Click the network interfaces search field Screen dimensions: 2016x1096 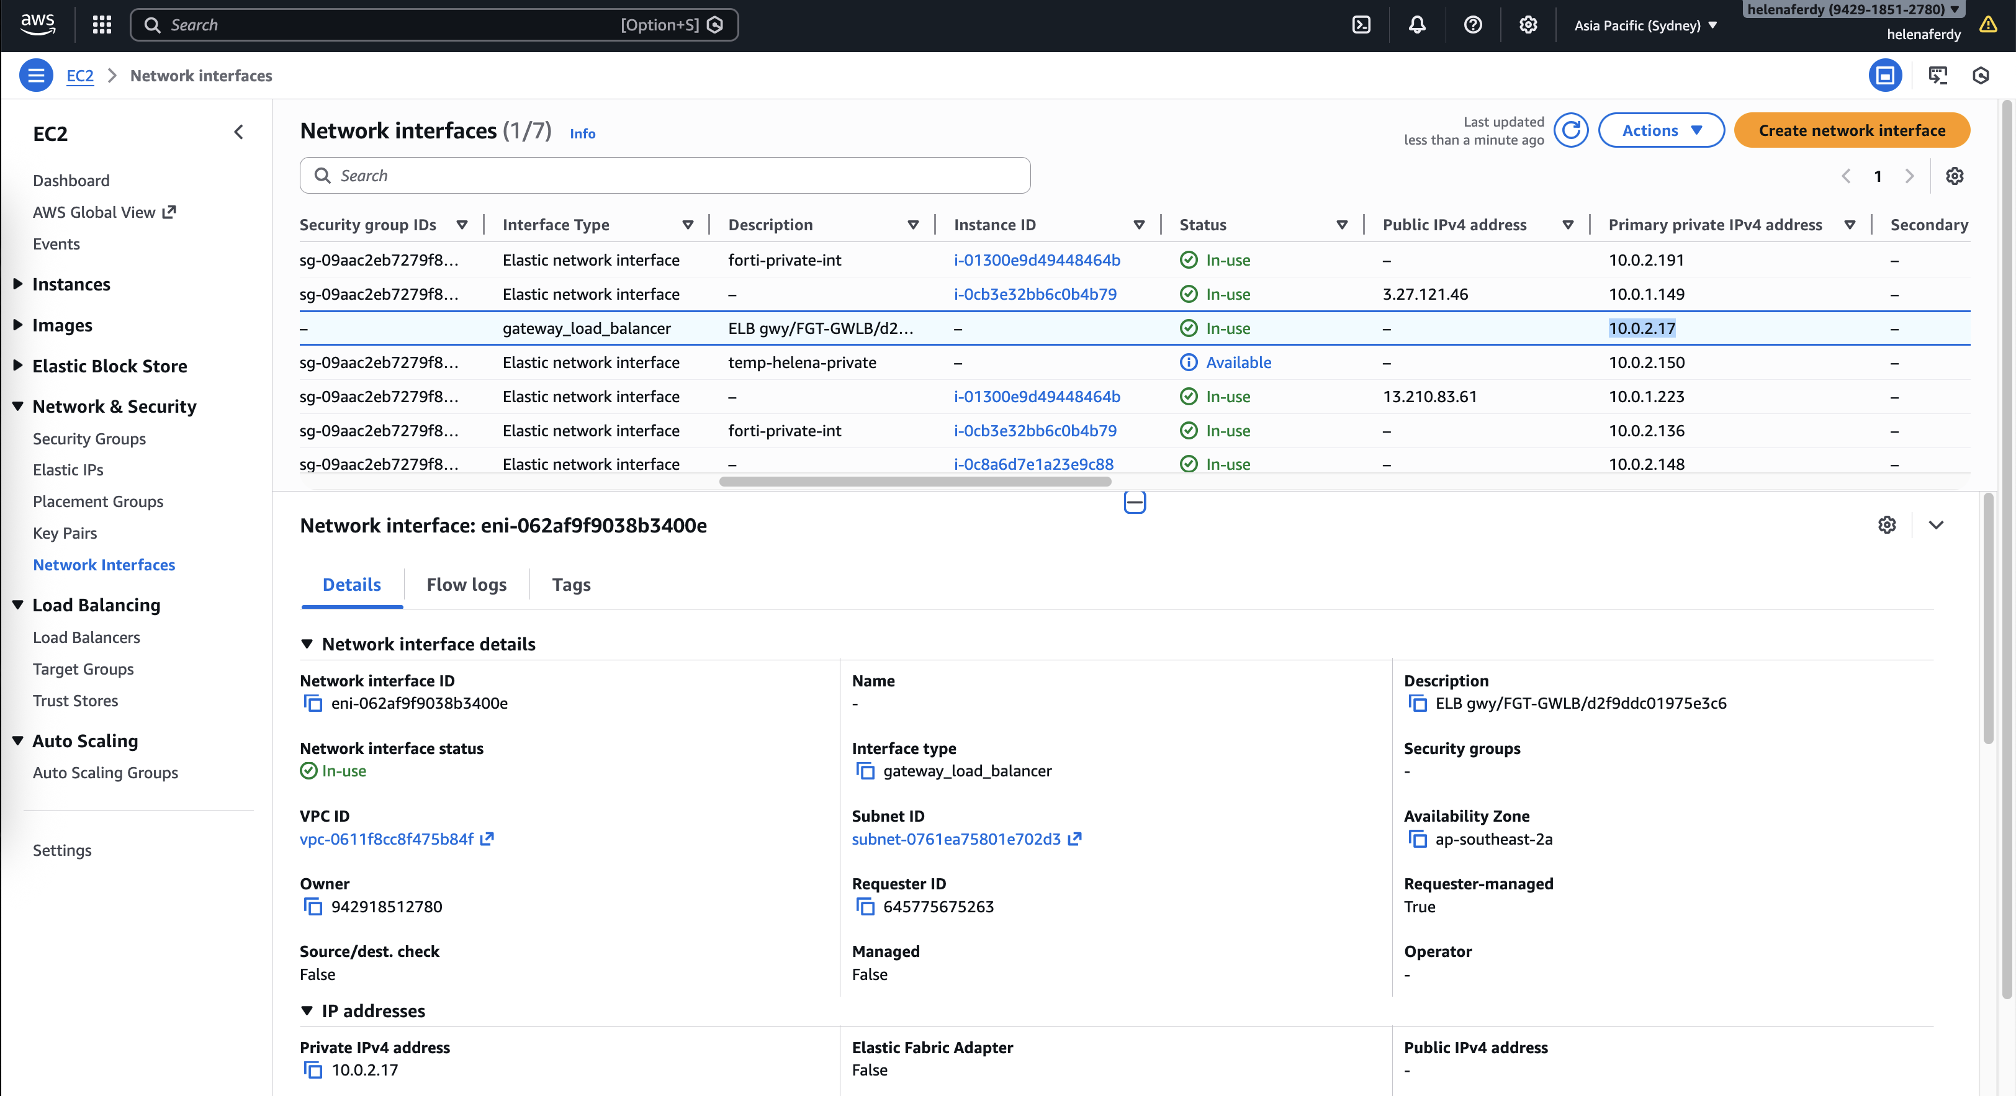(x=665, y=176)
